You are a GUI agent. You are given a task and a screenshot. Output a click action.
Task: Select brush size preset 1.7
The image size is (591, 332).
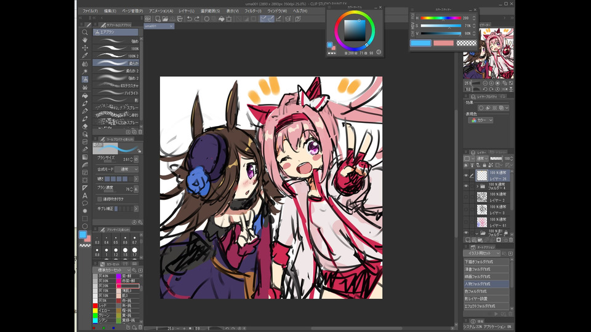(135, 250)
